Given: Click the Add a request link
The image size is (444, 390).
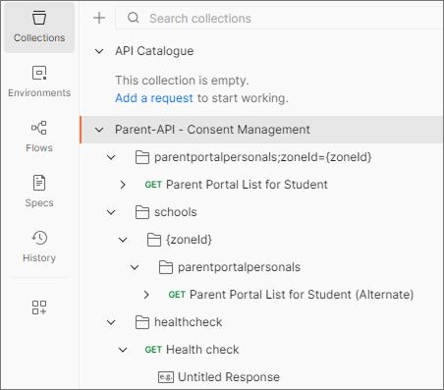Looking at the screenshot, I should (154, 98).
